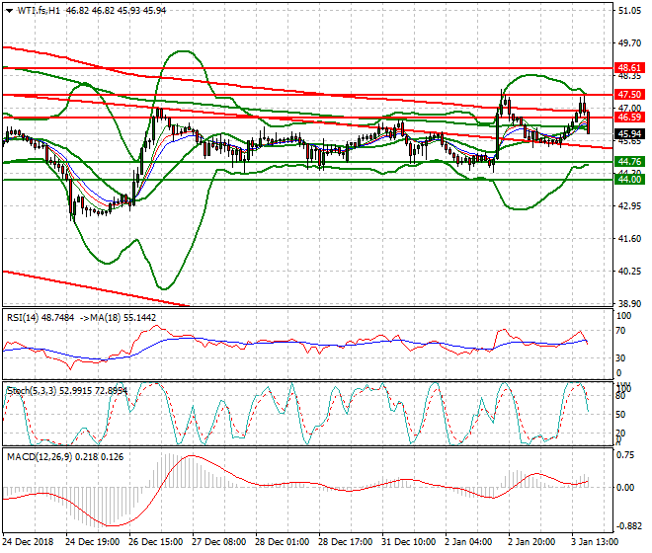Click the red 47.50 price level label
Screen dimensions: 652x553
(x=629, y=95)
